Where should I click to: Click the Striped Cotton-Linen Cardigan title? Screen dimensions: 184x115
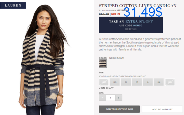(138, 6)
